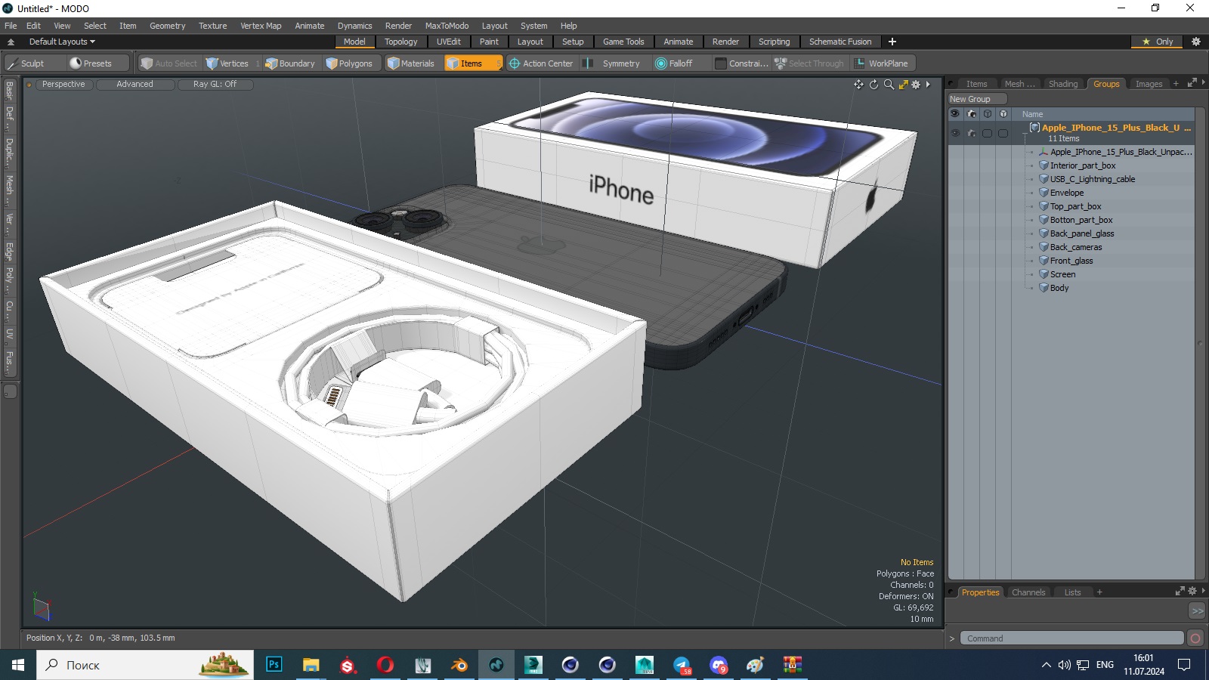Image resolution: width=1209 pixels, height=680 pixels.
Task: Open the Presets browser
Action: coord(97,63)
